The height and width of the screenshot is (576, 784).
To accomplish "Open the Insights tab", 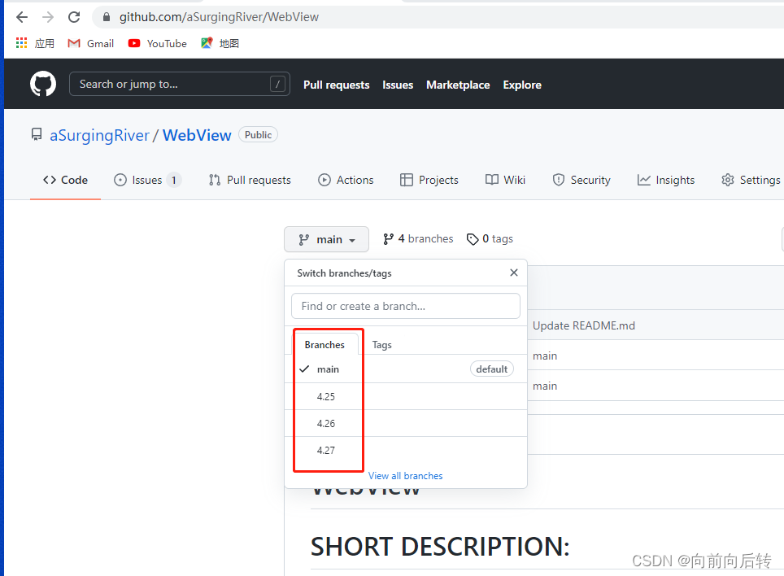I will coord(666,180).
